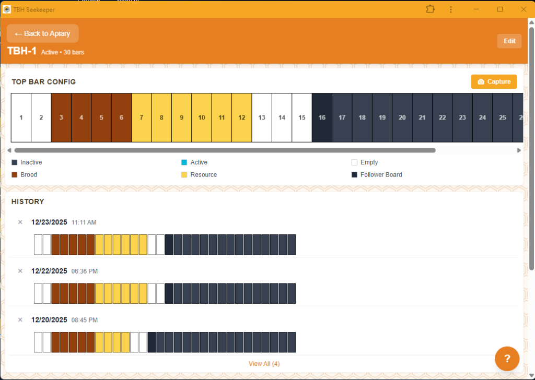
Task: Select bar 13 in Top Bar Config
Action: [262, 117]
